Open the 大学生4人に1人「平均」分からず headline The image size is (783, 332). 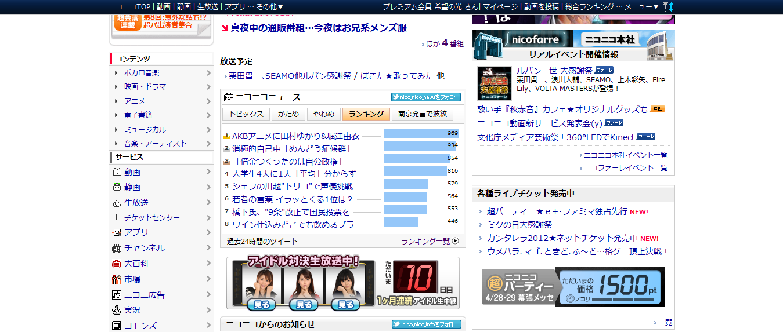pyautogui.click(x=294, y=173)
